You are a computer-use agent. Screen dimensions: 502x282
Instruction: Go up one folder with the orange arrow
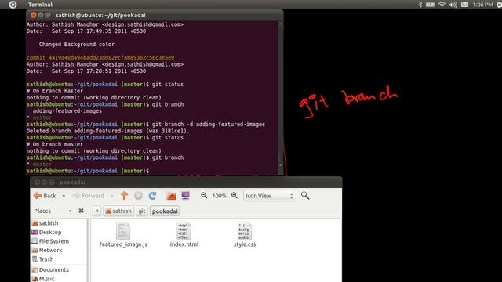pyautogui.click(x=125, y=196)
